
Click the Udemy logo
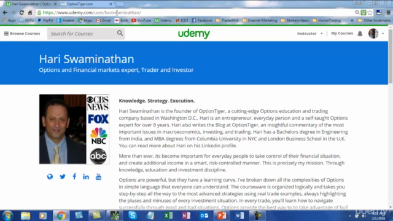194,33
